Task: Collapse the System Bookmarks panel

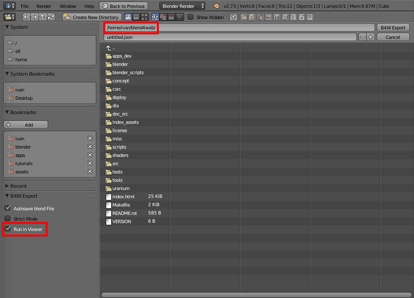Action: pos(7,74)
